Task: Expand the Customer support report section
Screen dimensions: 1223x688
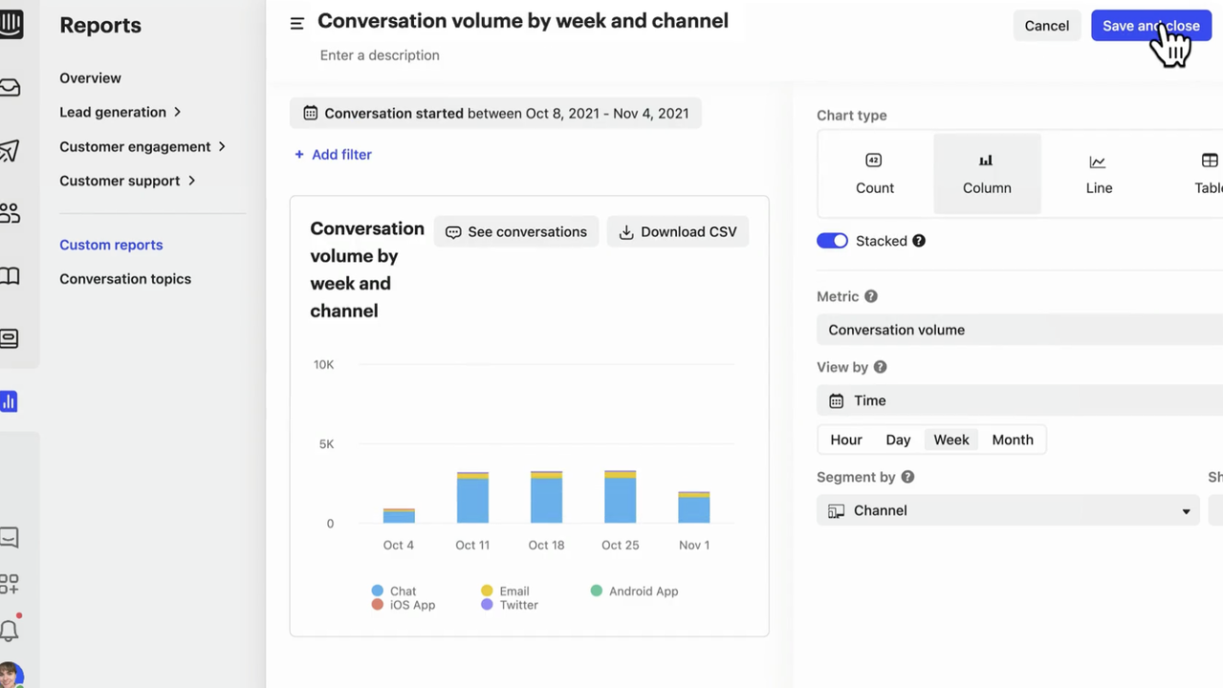Action: coord(120,181)
